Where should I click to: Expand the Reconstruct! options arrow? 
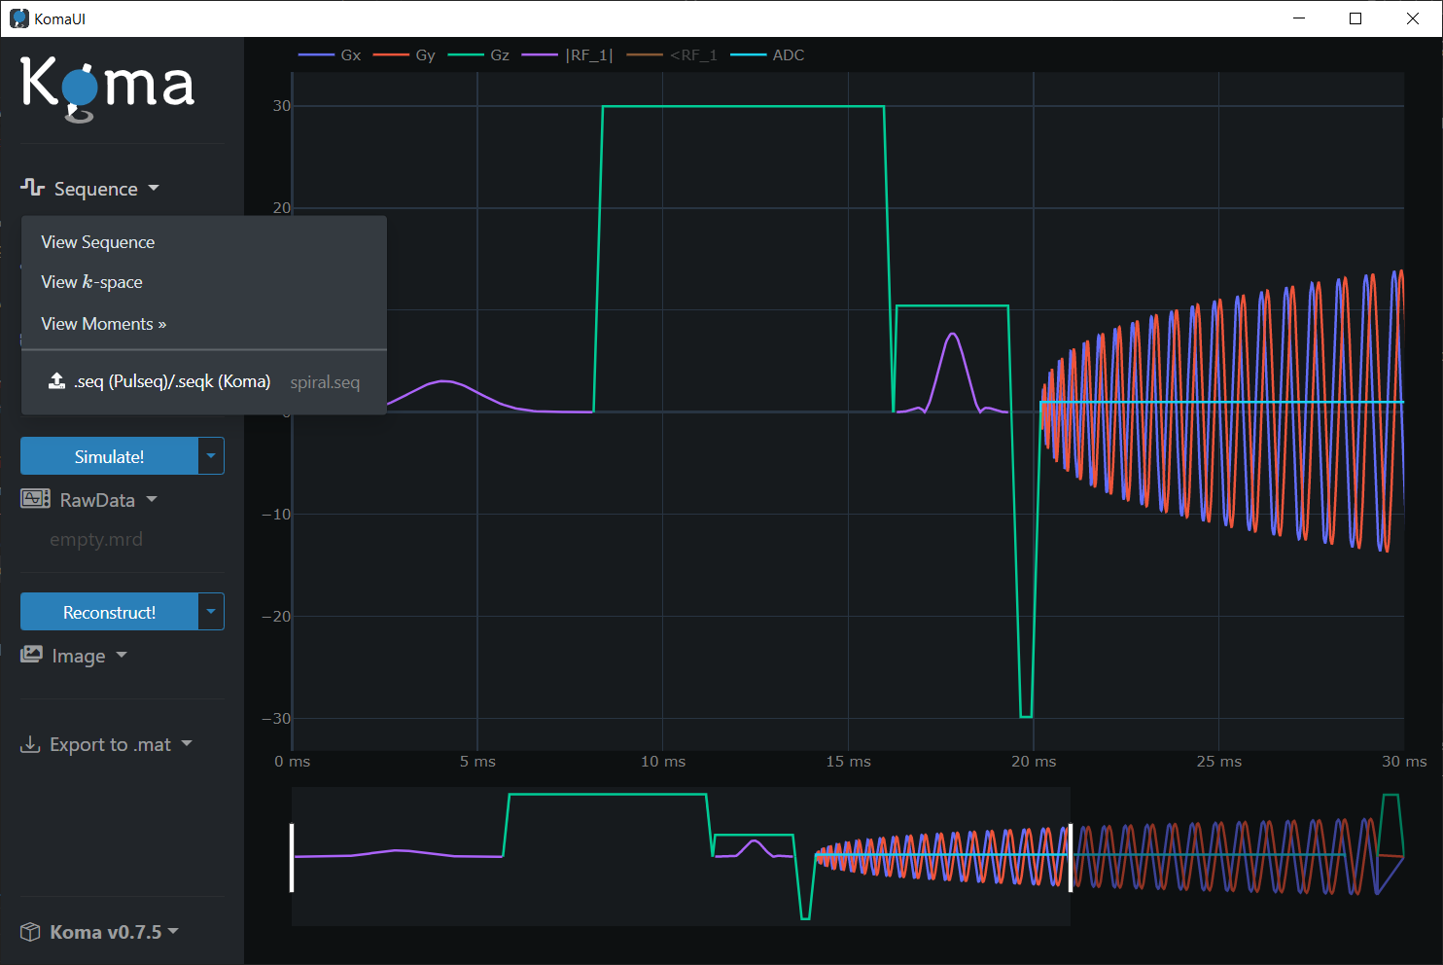click(x=211, y=612)
